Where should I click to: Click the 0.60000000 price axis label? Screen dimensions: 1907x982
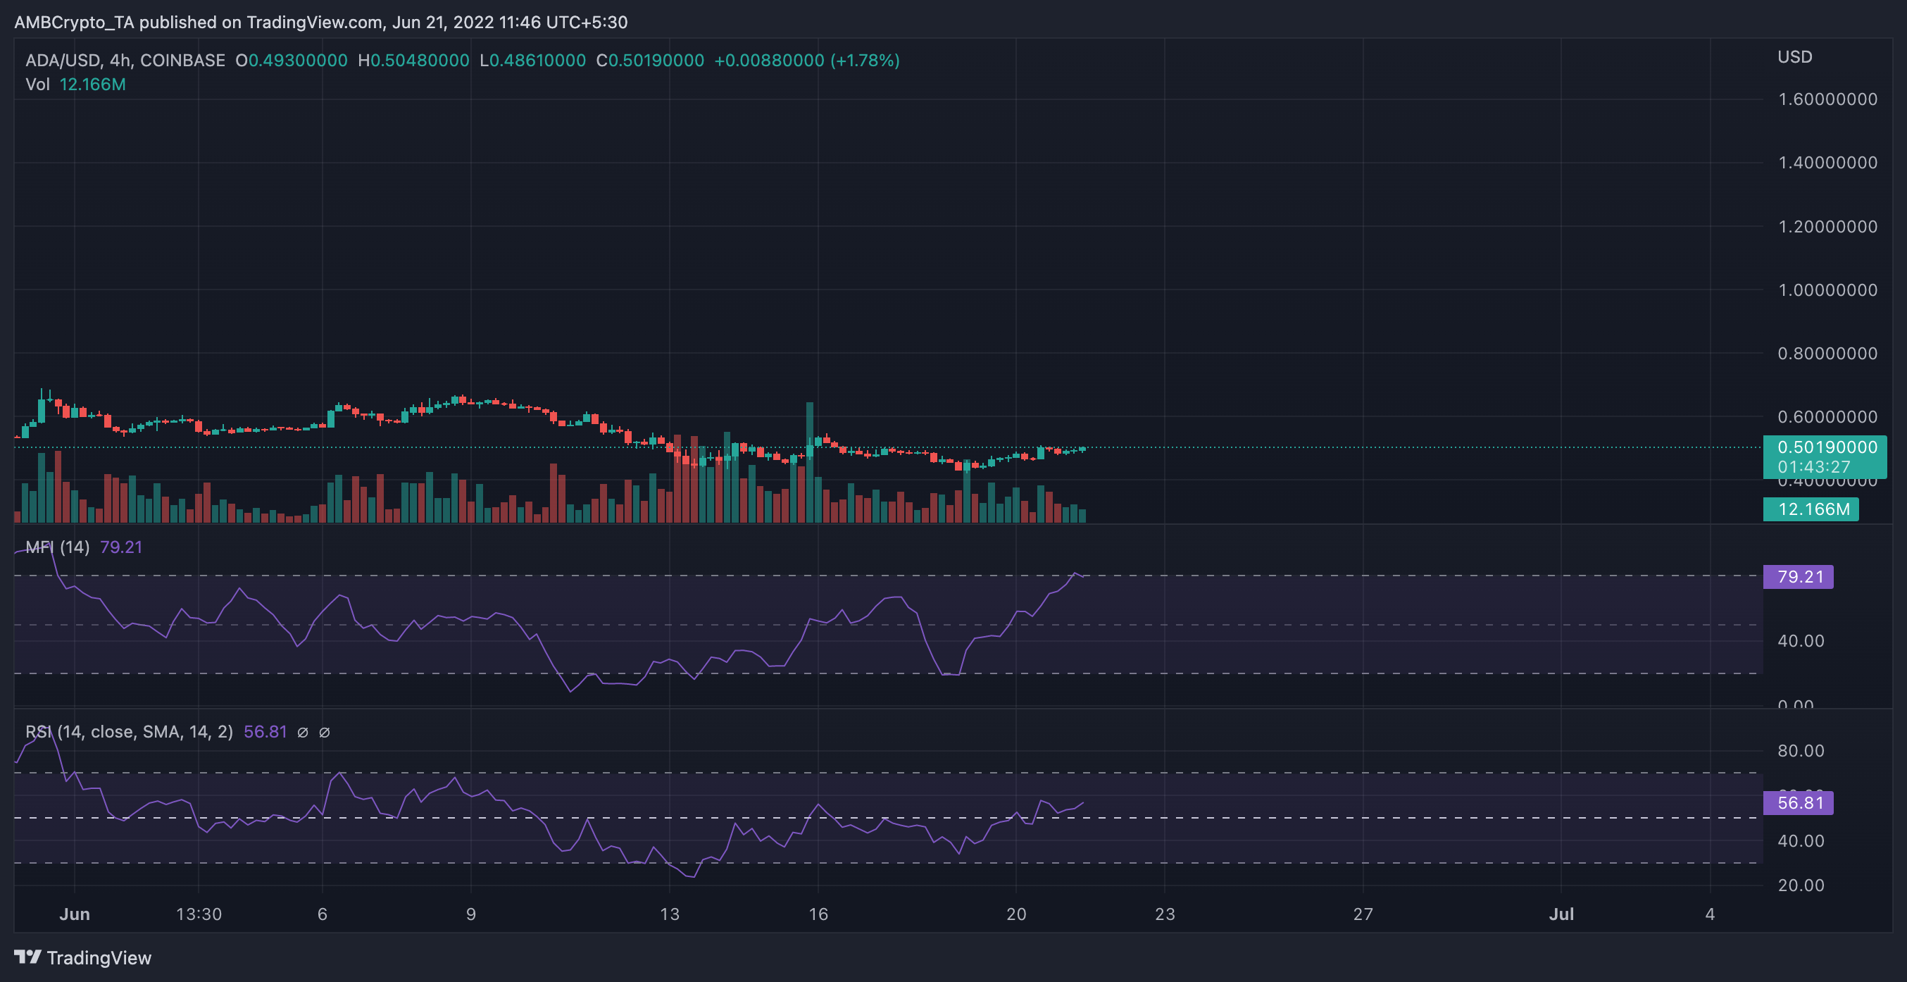pyautogui.click(x=1827, y=417)
